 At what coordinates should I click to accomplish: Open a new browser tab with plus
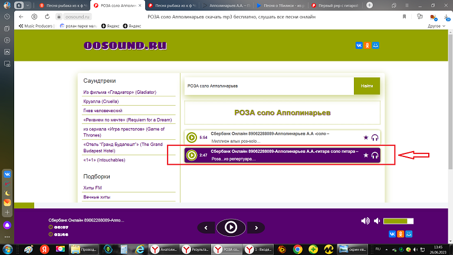[369, 5]
